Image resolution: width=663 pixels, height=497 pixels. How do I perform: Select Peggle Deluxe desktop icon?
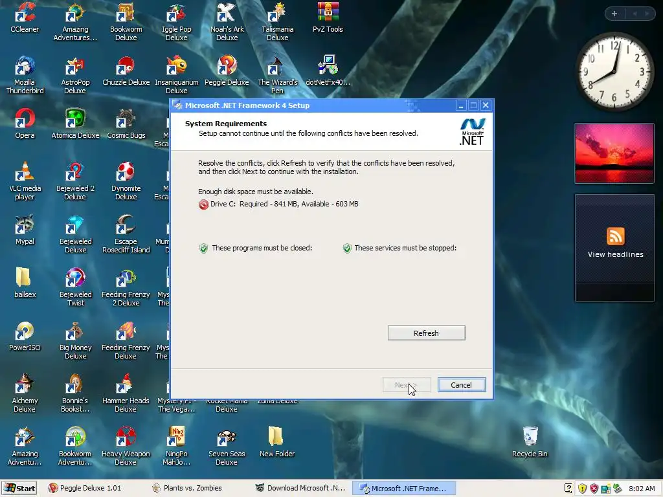(x=227, y=71)
